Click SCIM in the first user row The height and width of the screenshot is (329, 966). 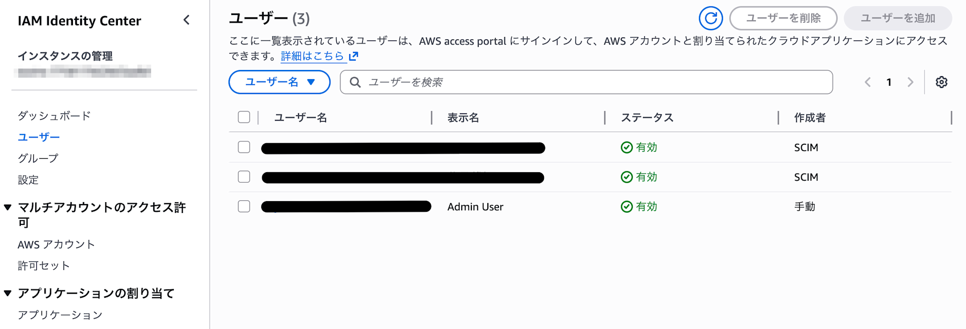tap(806, 148)
